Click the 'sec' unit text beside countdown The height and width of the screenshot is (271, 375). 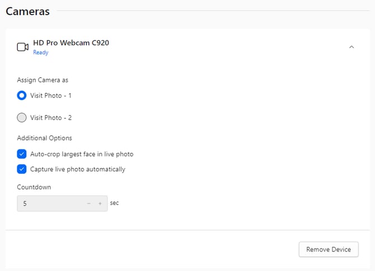114,203
